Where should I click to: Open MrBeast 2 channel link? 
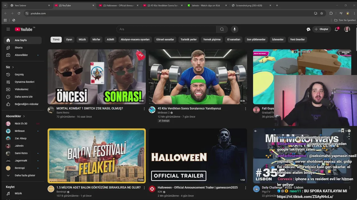pyautogui.click(x=163, y=113)
